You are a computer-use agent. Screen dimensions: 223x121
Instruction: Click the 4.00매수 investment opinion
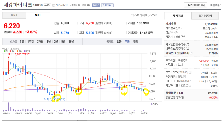coord(204,61)
